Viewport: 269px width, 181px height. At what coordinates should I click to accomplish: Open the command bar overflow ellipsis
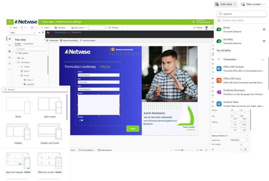click(123, 27)
